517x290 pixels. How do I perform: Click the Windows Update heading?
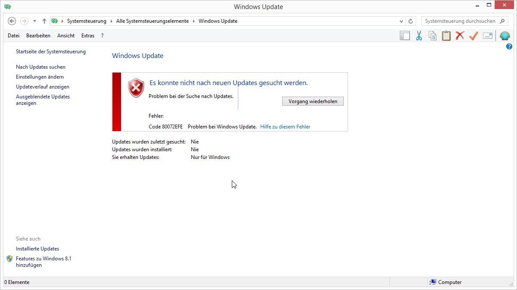coord(137,56)
